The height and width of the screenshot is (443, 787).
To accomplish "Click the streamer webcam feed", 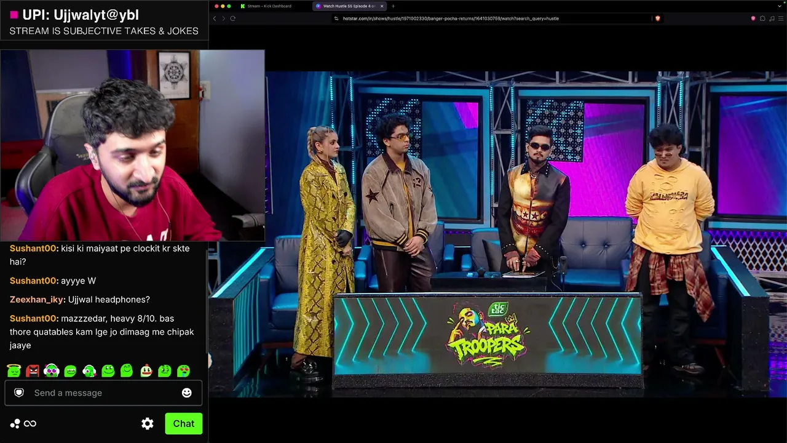I will [x=132, y=145].
